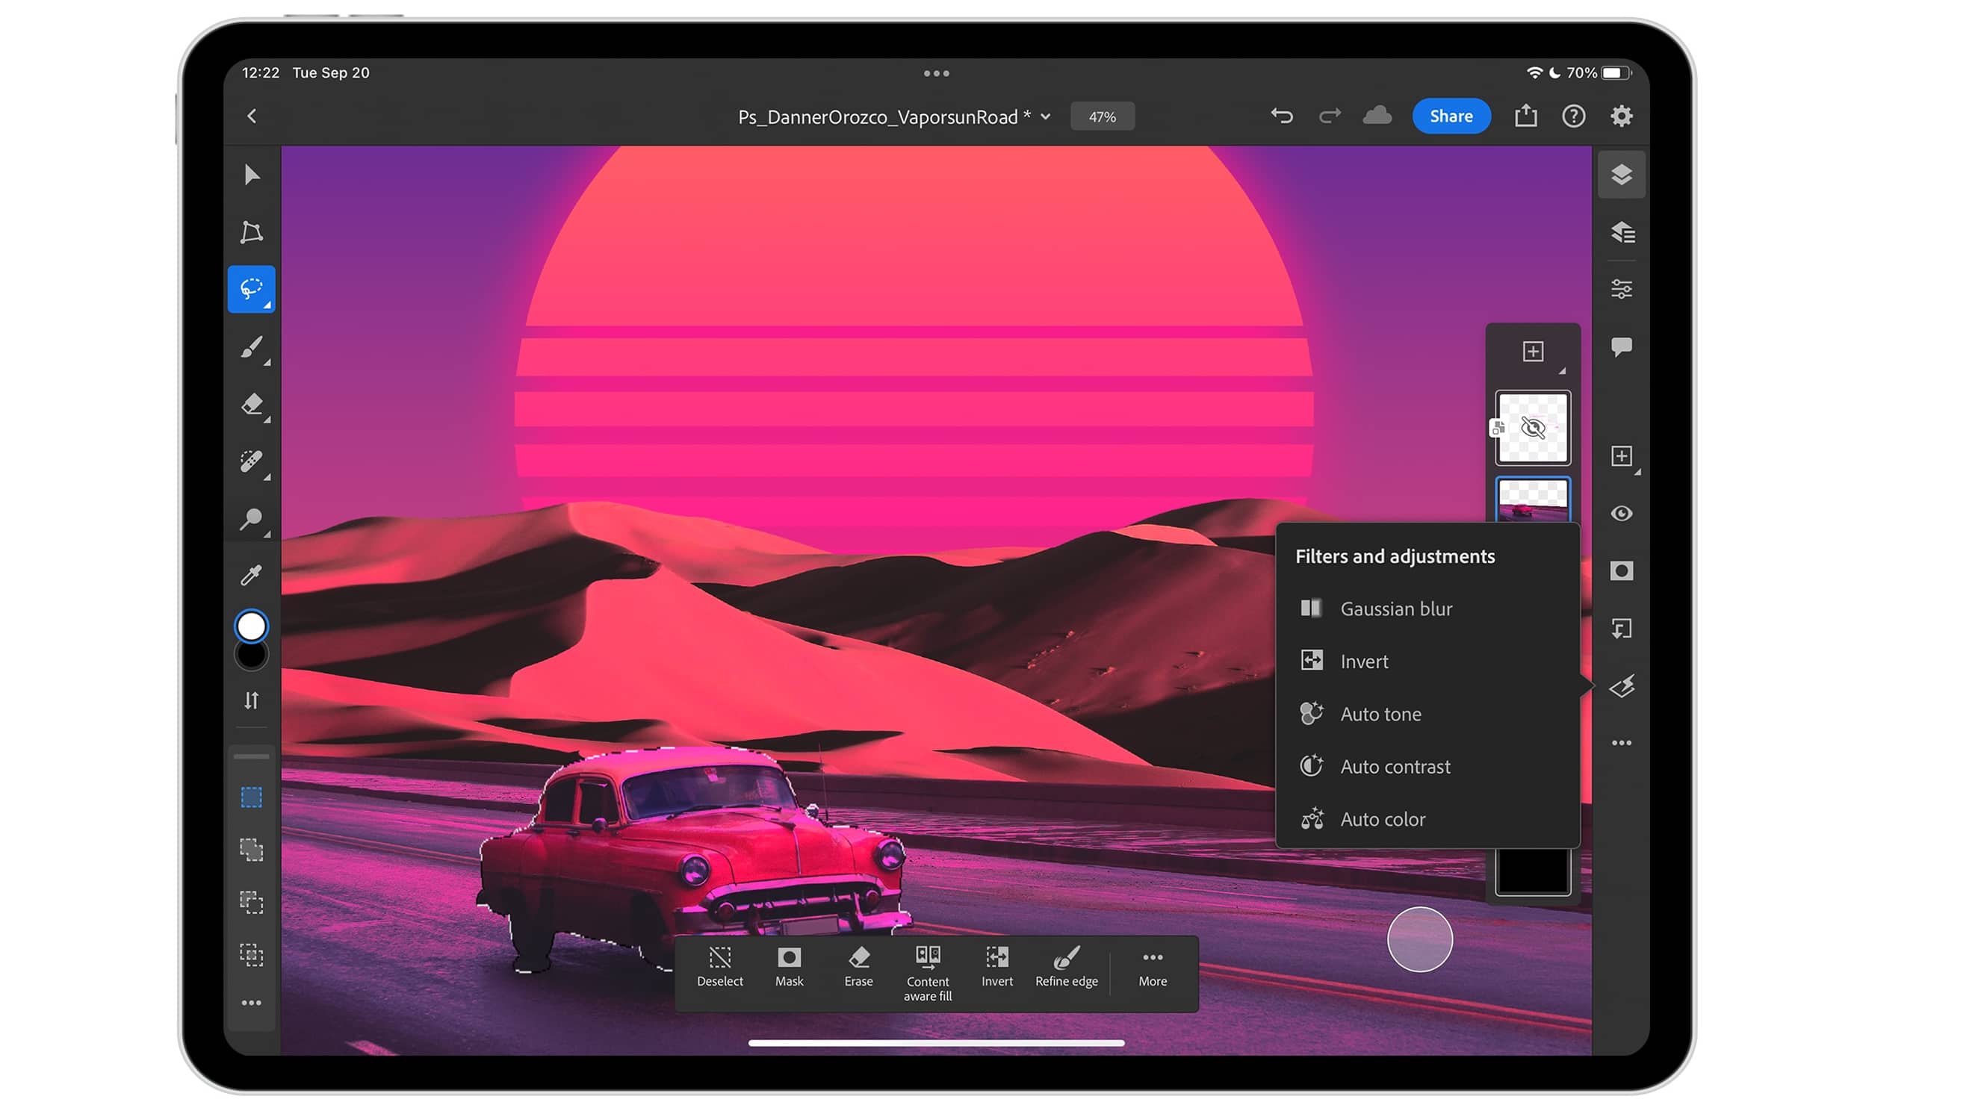Image resolution: width=1981 pixels, height=1114 pixels.
Task: Select the Eraser tool
Action: click(252, 405)
